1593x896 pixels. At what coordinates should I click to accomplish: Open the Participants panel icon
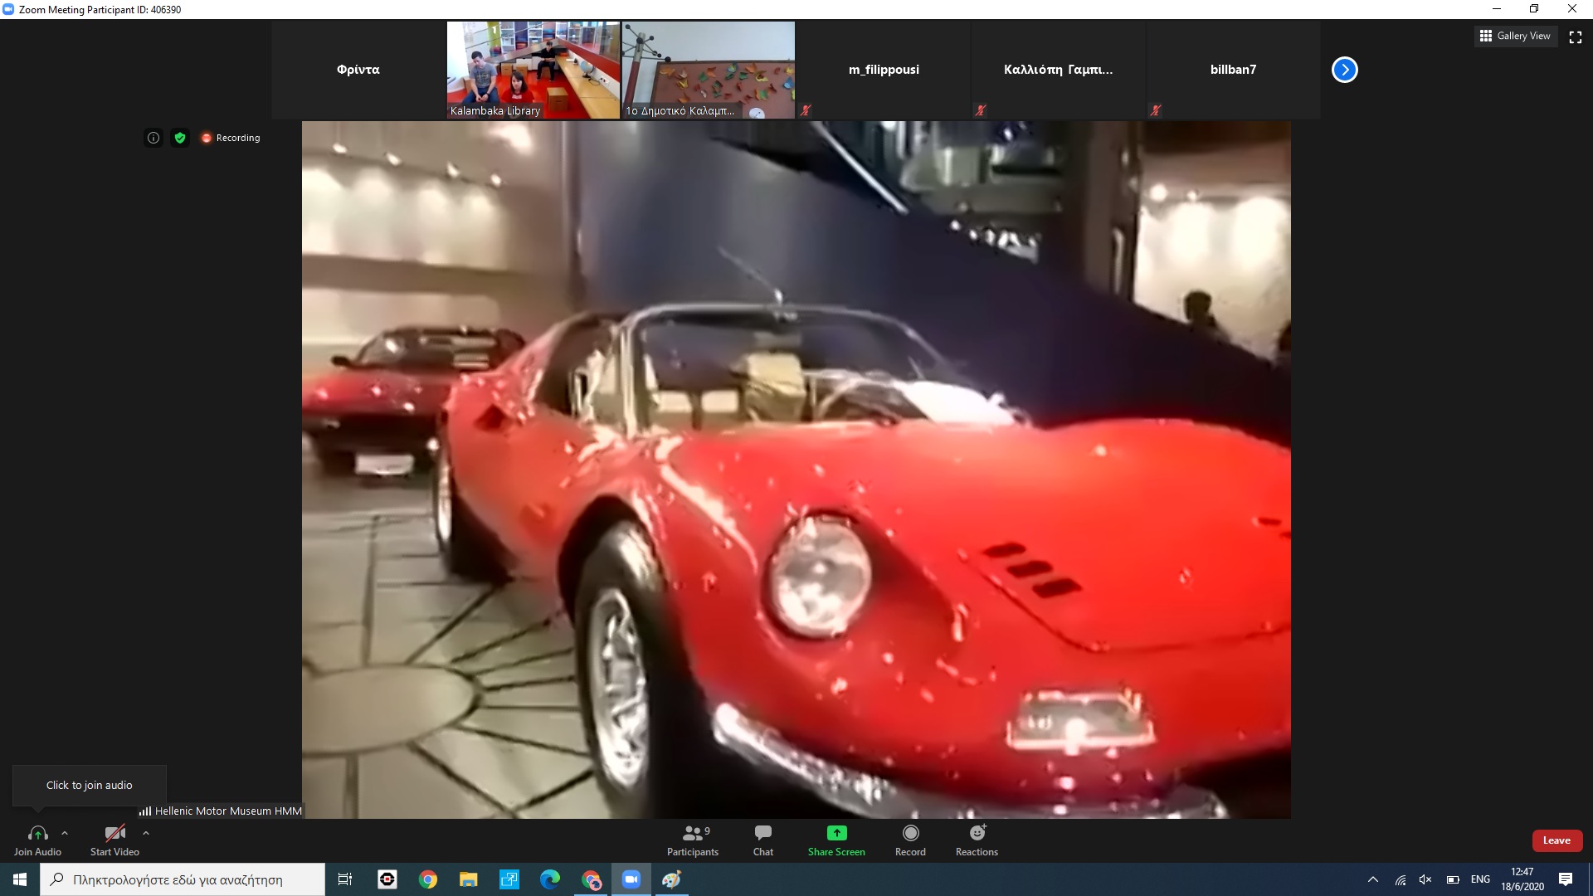693,833
